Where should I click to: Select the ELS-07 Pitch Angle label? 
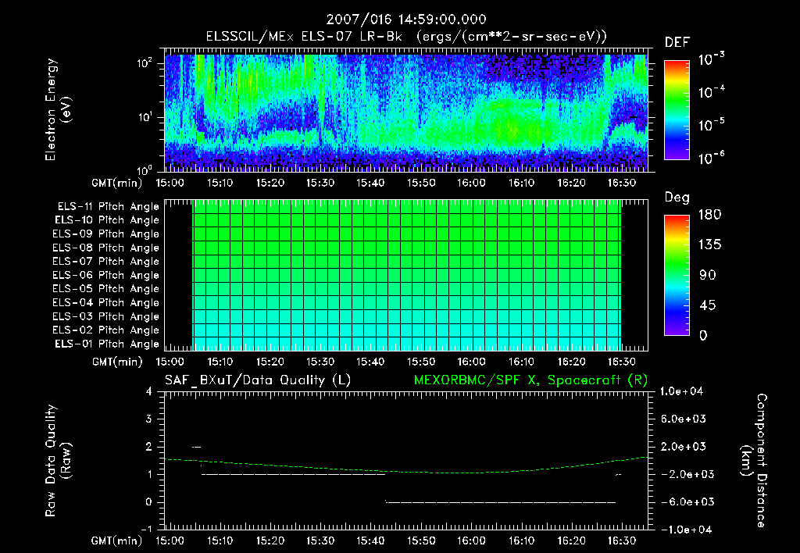click(x=105, y=261)
